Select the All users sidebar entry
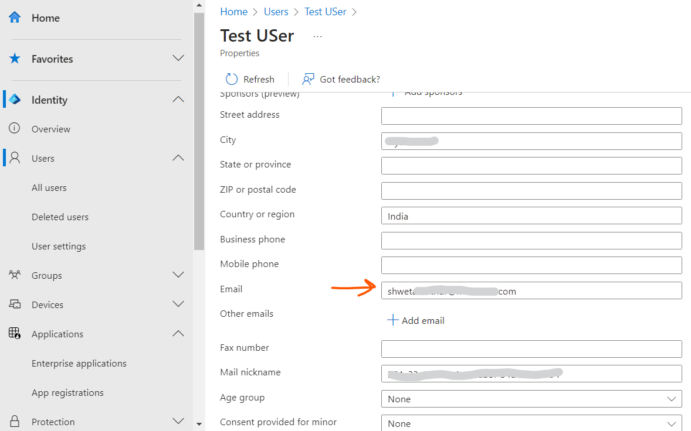 pos(49,187)
